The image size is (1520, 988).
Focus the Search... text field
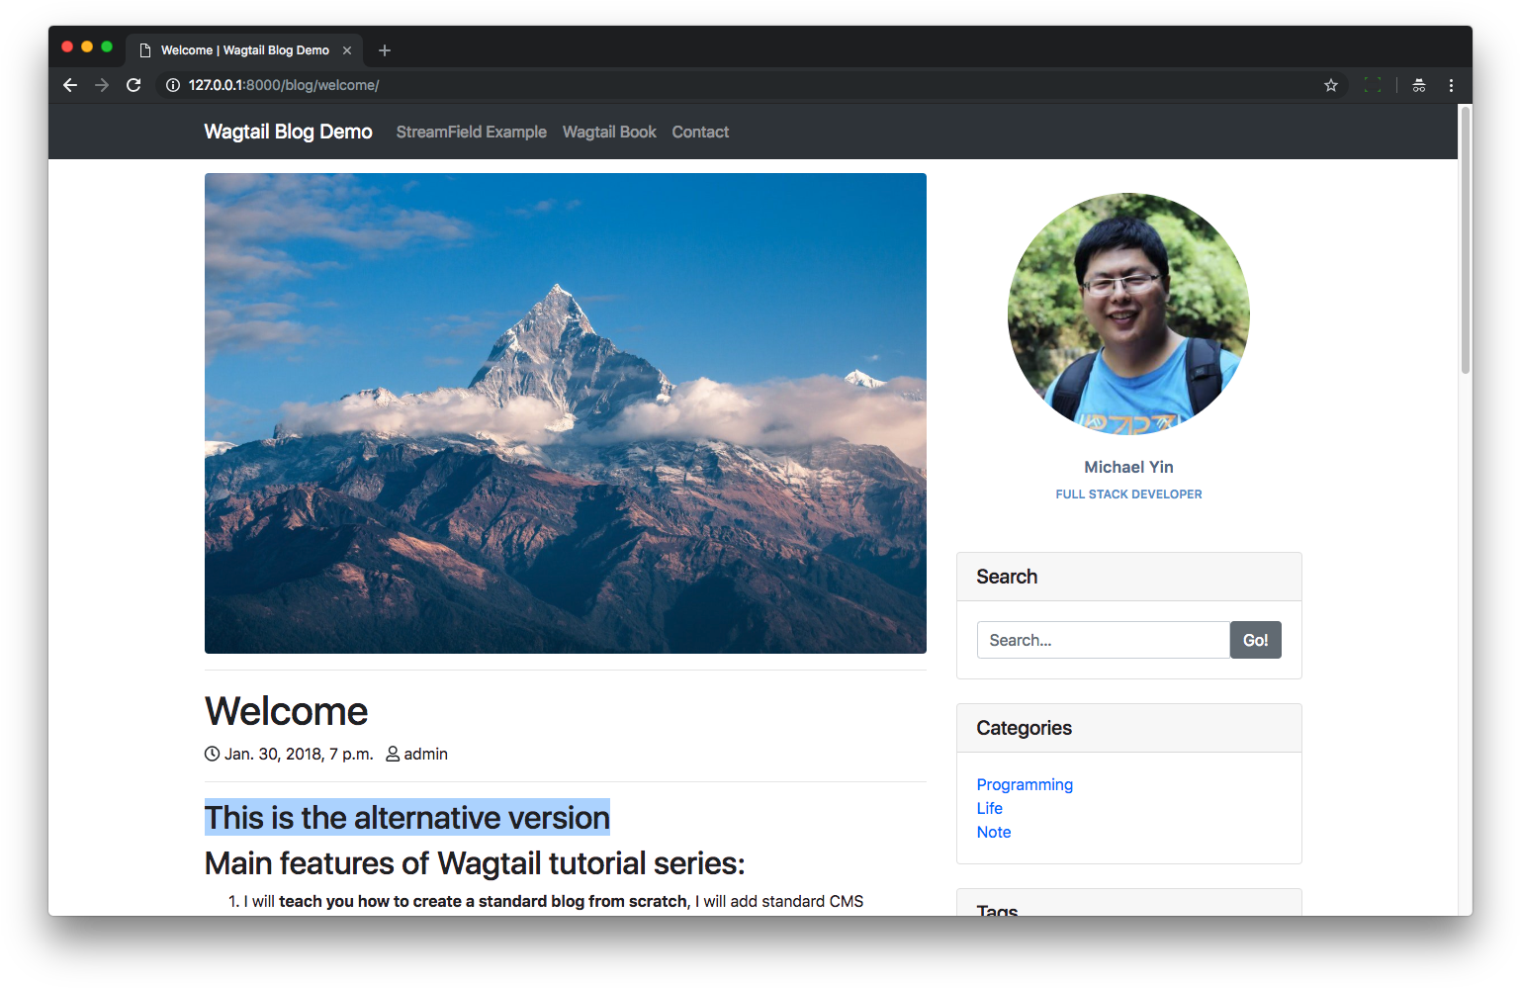[x=1103, y=640]
